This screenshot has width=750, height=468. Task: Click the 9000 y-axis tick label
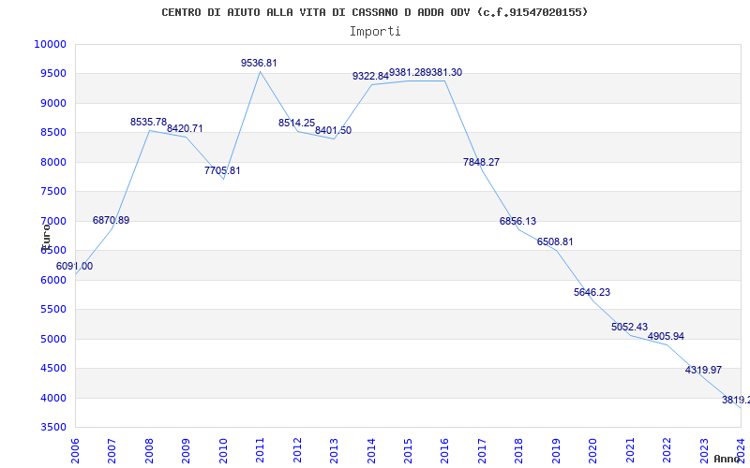coord(52,103)
